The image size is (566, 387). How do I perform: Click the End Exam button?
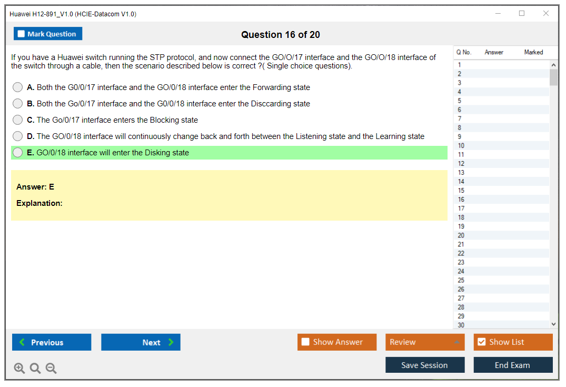click(513, 365)
